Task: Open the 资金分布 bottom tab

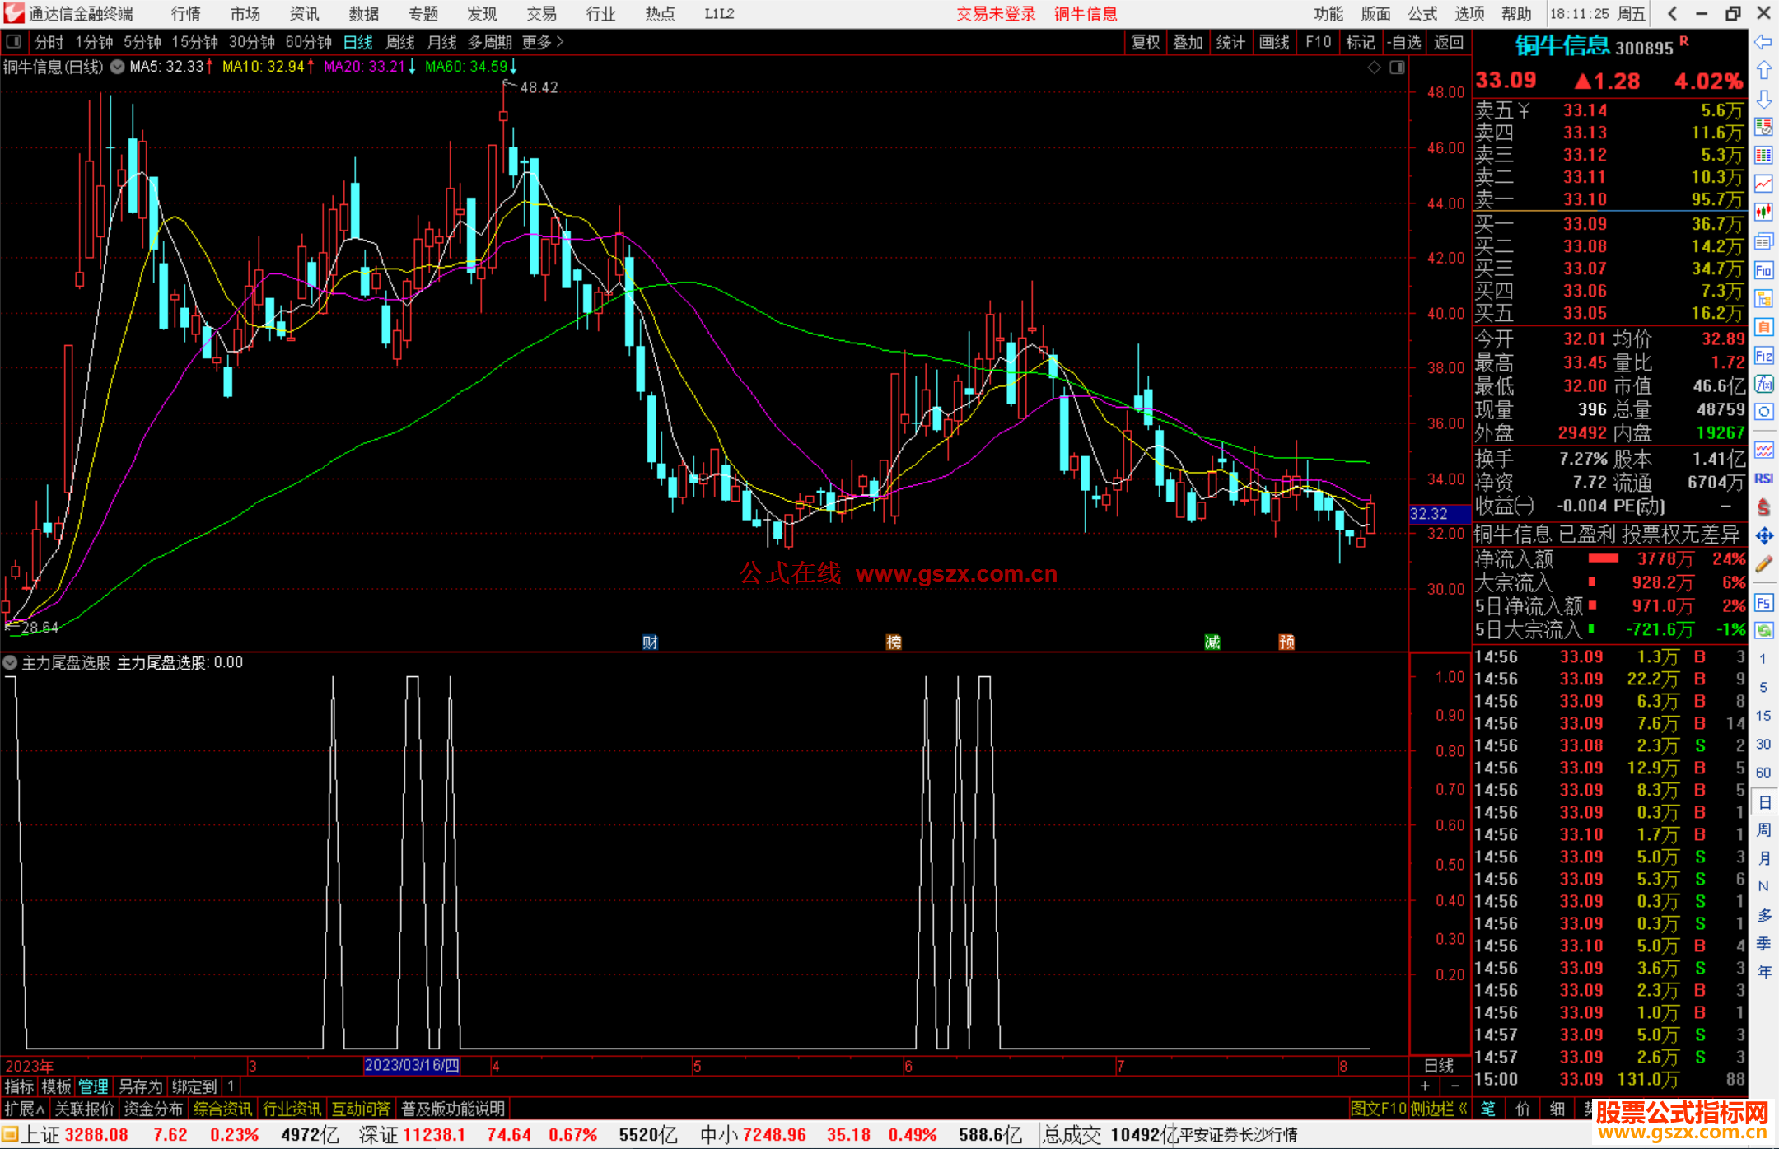Action: click(x=153, y=1109)
